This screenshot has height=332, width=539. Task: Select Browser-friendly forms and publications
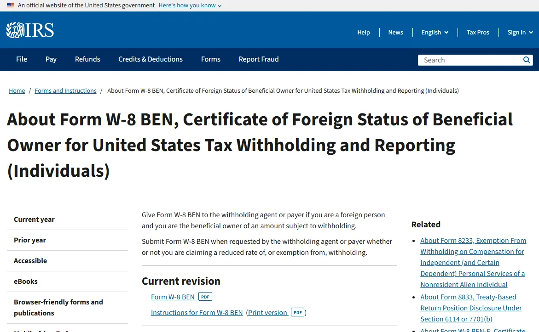67,307
